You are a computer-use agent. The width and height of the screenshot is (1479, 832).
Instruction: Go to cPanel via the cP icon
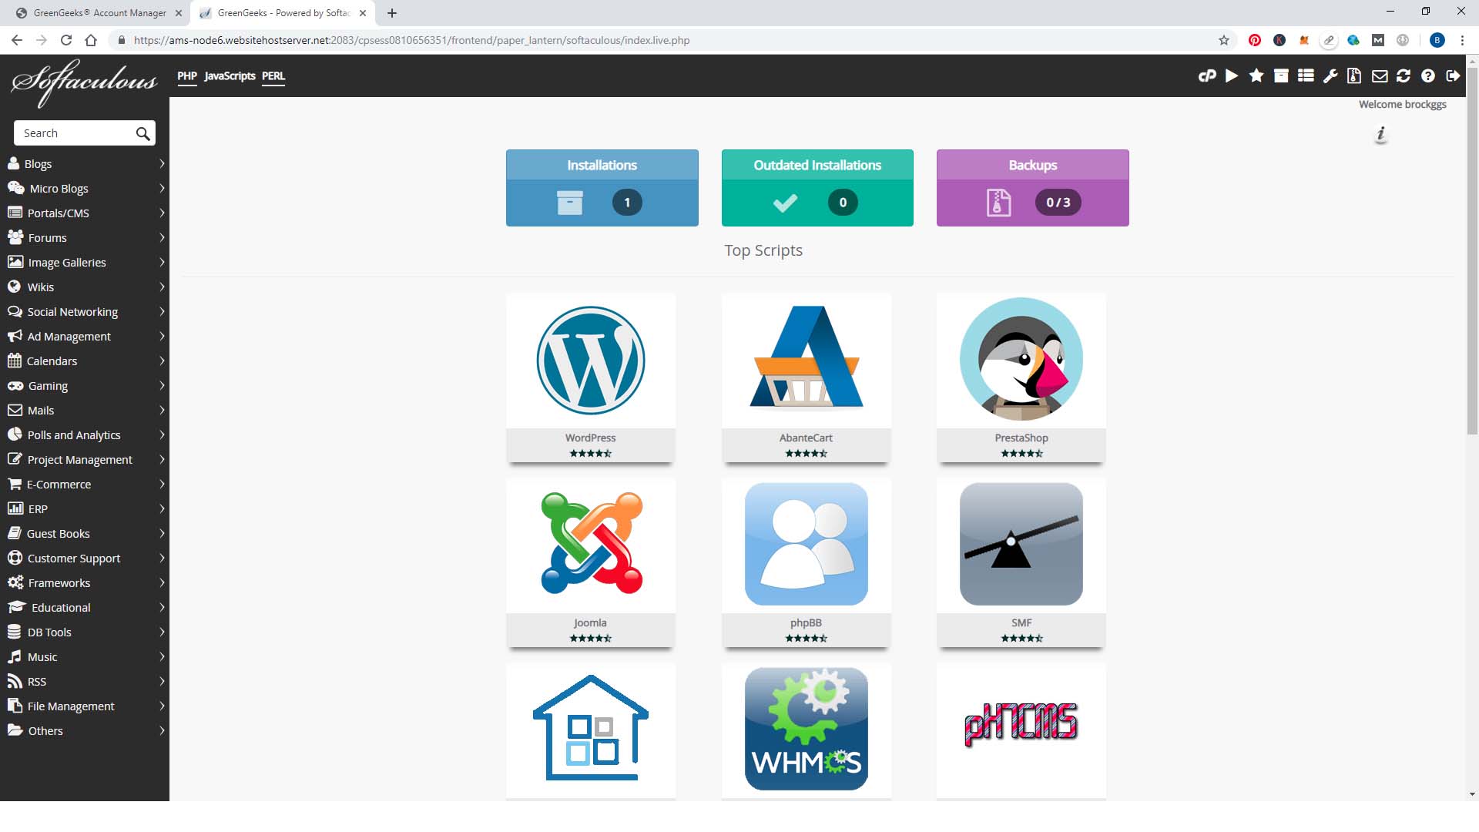tap(1207, 75)
